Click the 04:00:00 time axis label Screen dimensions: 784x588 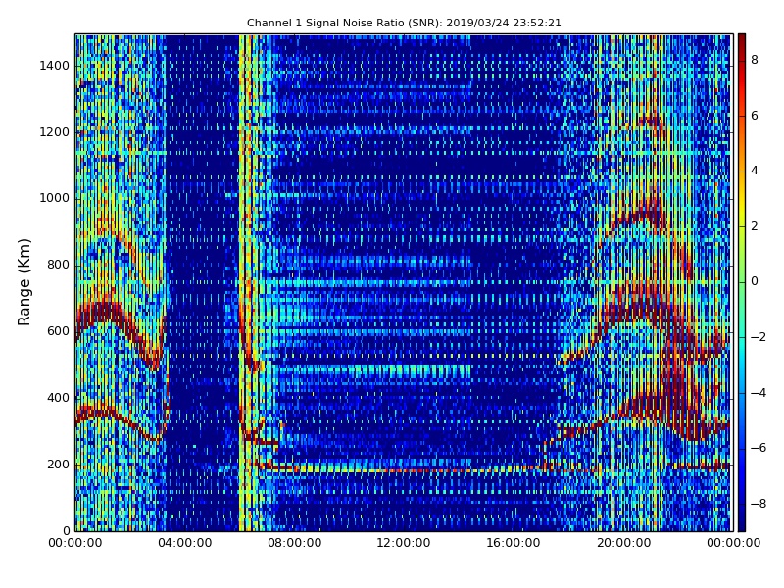coord(185,543)
